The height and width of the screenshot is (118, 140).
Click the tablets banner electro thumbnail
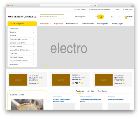(61, 80)
